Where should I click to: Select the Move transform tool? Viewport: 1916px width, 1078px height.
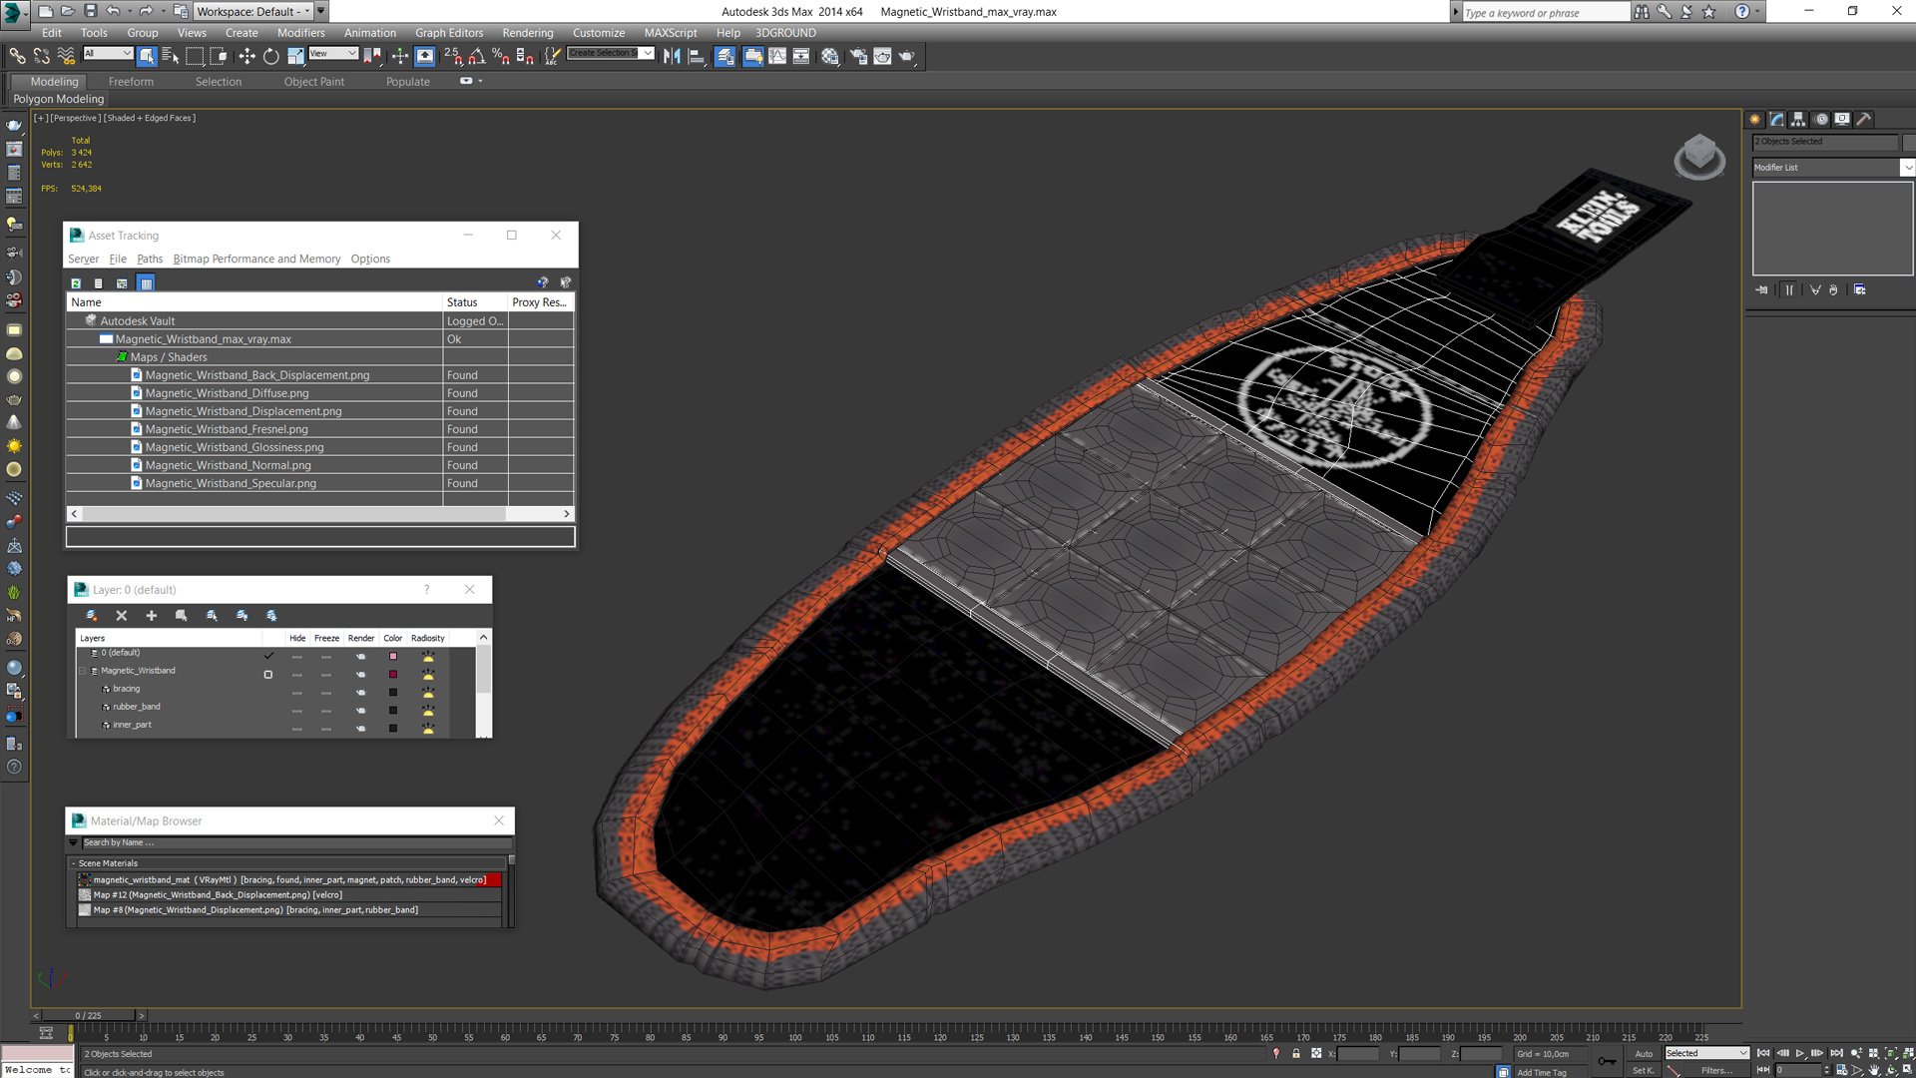click(246, 57)
